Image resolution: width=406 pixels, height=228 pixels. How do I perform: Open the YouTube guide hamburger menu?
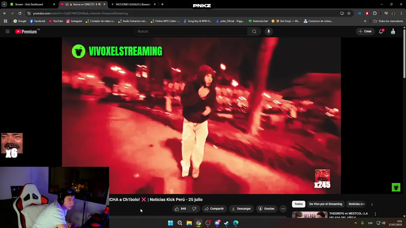click(x=8, y=31)
